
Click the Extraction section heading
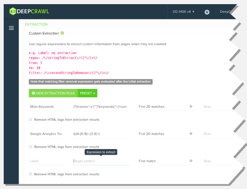coord(36,24)
